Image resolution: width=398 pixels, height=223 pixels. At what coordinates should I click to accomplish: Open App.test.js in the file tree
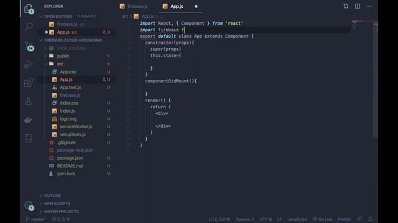70,87
